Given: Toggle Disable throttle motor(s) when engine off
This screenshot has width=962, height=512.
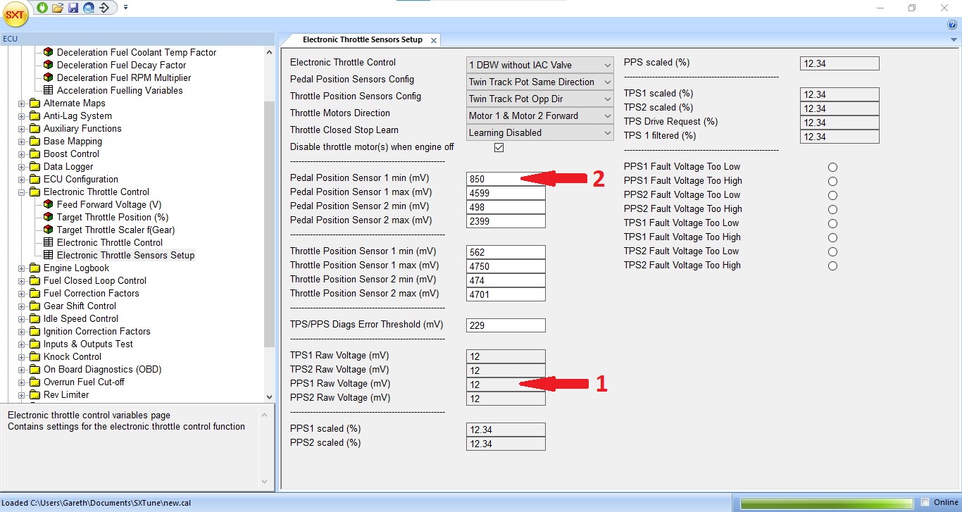Looking at the screenshot, I should coord(499,148).
